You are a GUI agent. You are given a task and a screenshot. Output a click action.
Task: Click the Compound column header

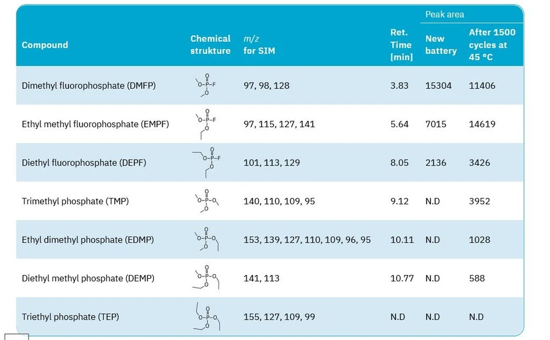click(x=45, y=45)
